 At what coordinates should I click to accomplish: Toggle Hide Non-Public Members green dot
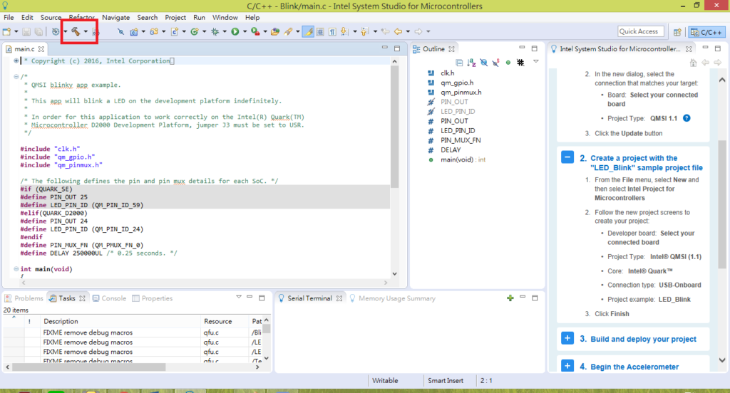(x=508, y=63)
